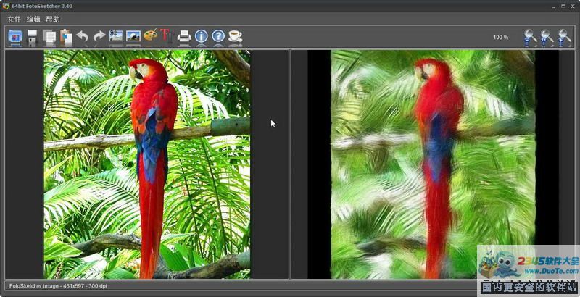This screenshot has height=297, width=580.
Task: Click the printer icon
Action: tap(184, 36)
